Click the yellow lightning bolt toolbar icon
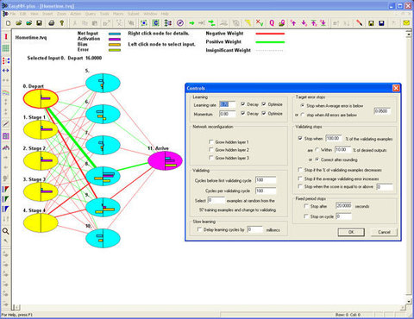 (248, 23)
